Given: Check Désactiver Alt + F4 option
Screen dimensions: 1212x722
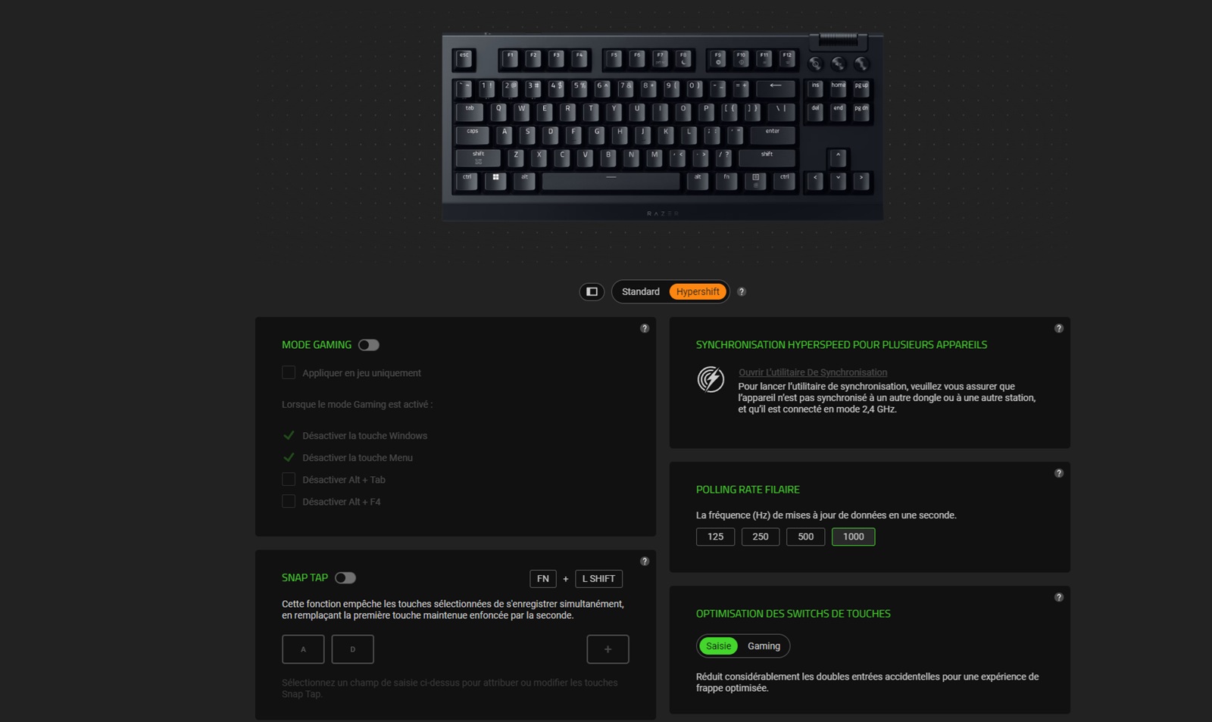Looking at the screenshot, I should [x=289, y=501].
